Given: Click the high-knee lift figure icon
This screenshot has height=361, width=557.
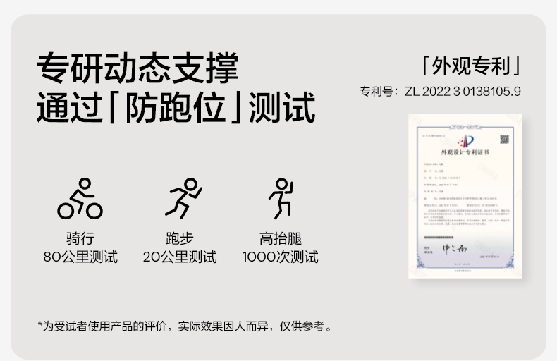Looking at the screenshot, I should [281, 198].
